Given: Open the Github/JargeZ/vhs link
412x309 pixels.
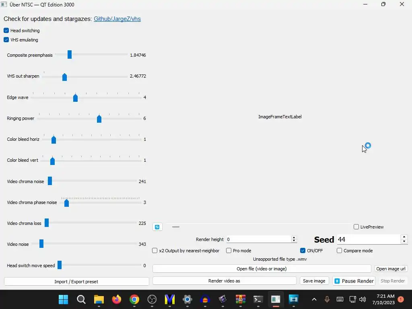Looking at the screenshot, I should click(x=117, y=19).
